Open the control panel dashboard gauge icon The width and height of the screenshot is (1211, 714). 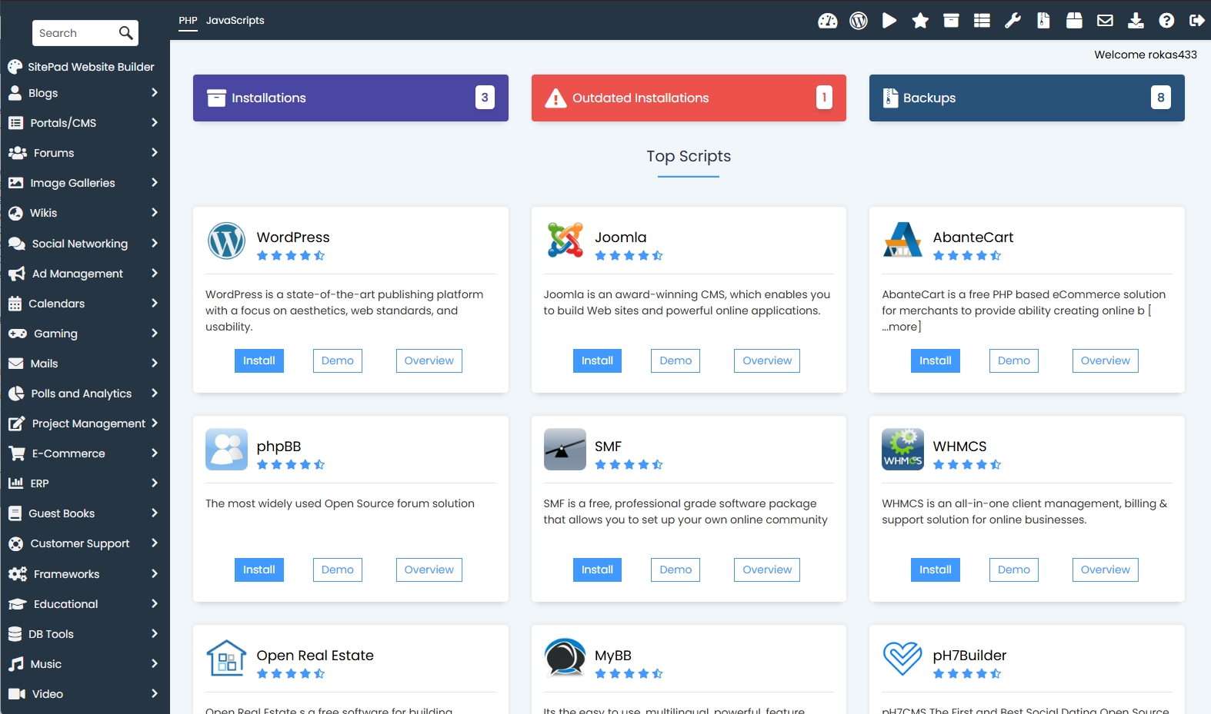[x=828, y=21]
